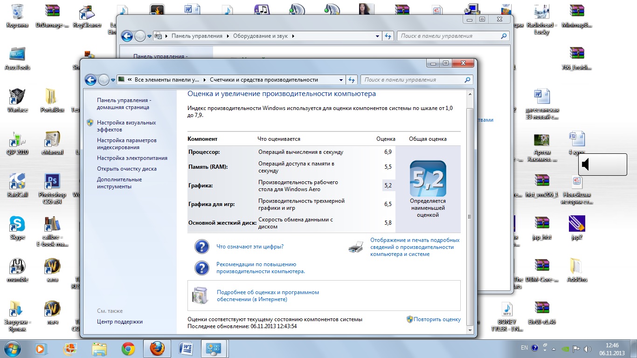
Task: Select the 'Графика:' score cell 5,2
Action: 388,186
